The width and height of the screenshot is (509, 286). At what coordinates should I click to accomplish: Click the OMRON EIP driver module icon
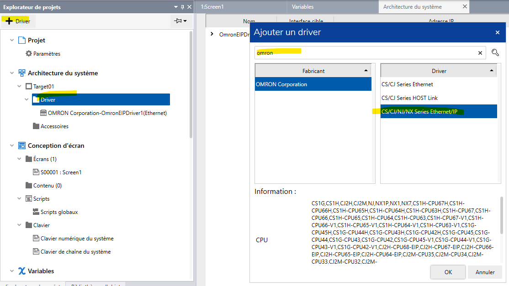tap(43, 113)
